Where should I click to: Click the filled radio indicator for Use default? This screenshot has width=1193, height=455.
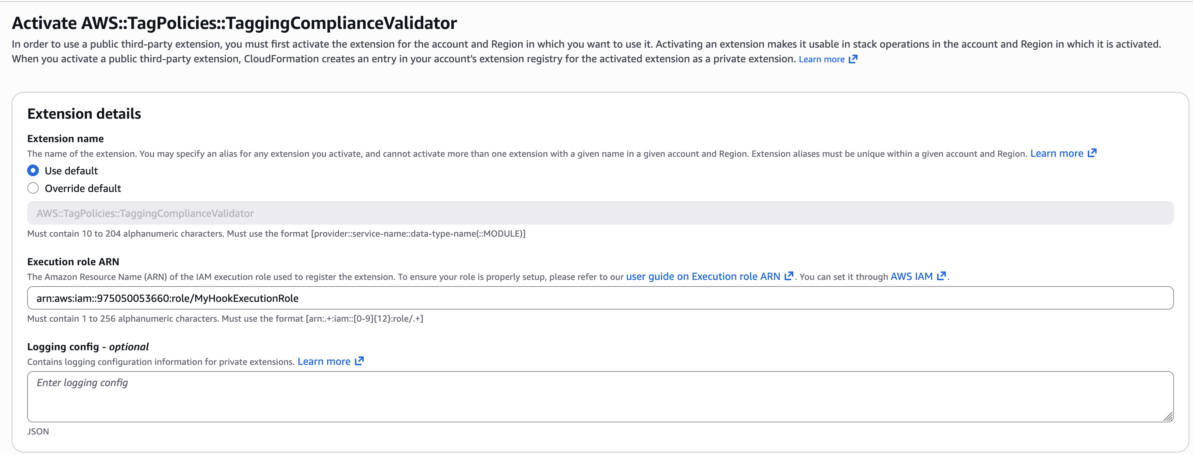33,170
